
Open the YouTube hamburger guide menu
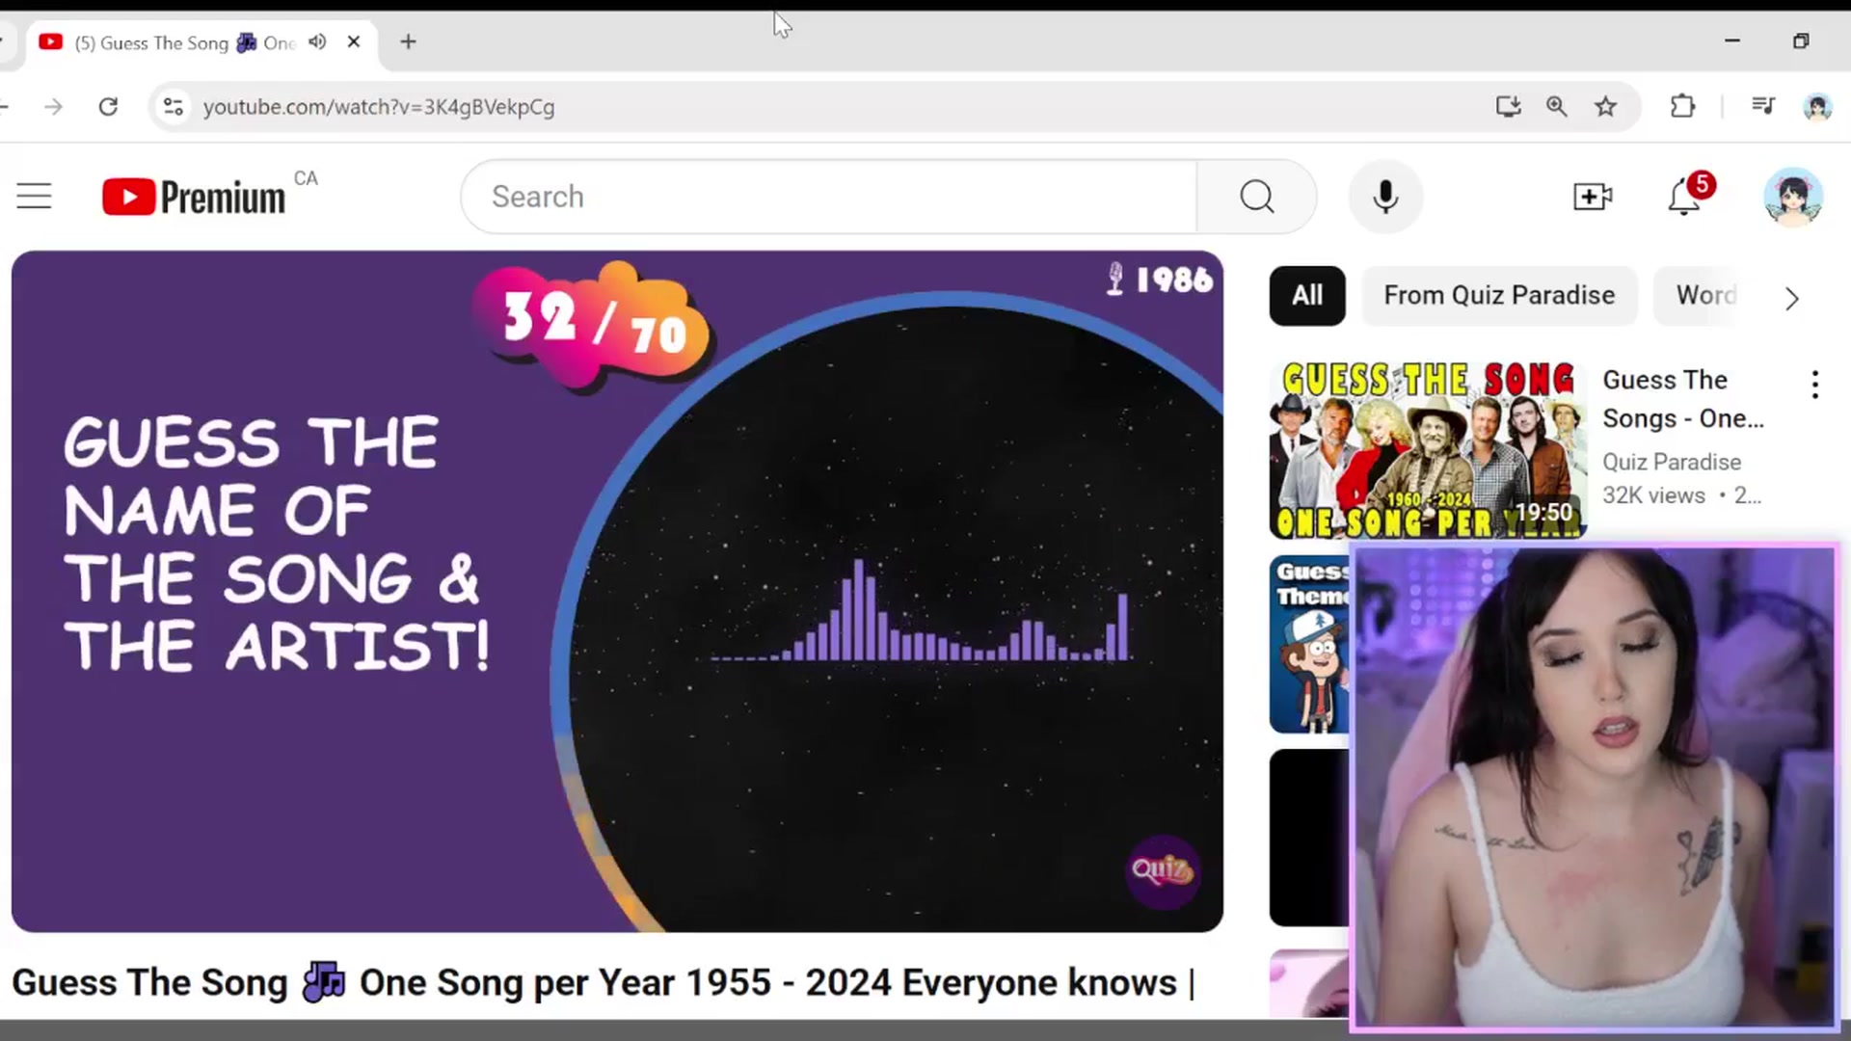pyautogui.click(x=34, y=197)
